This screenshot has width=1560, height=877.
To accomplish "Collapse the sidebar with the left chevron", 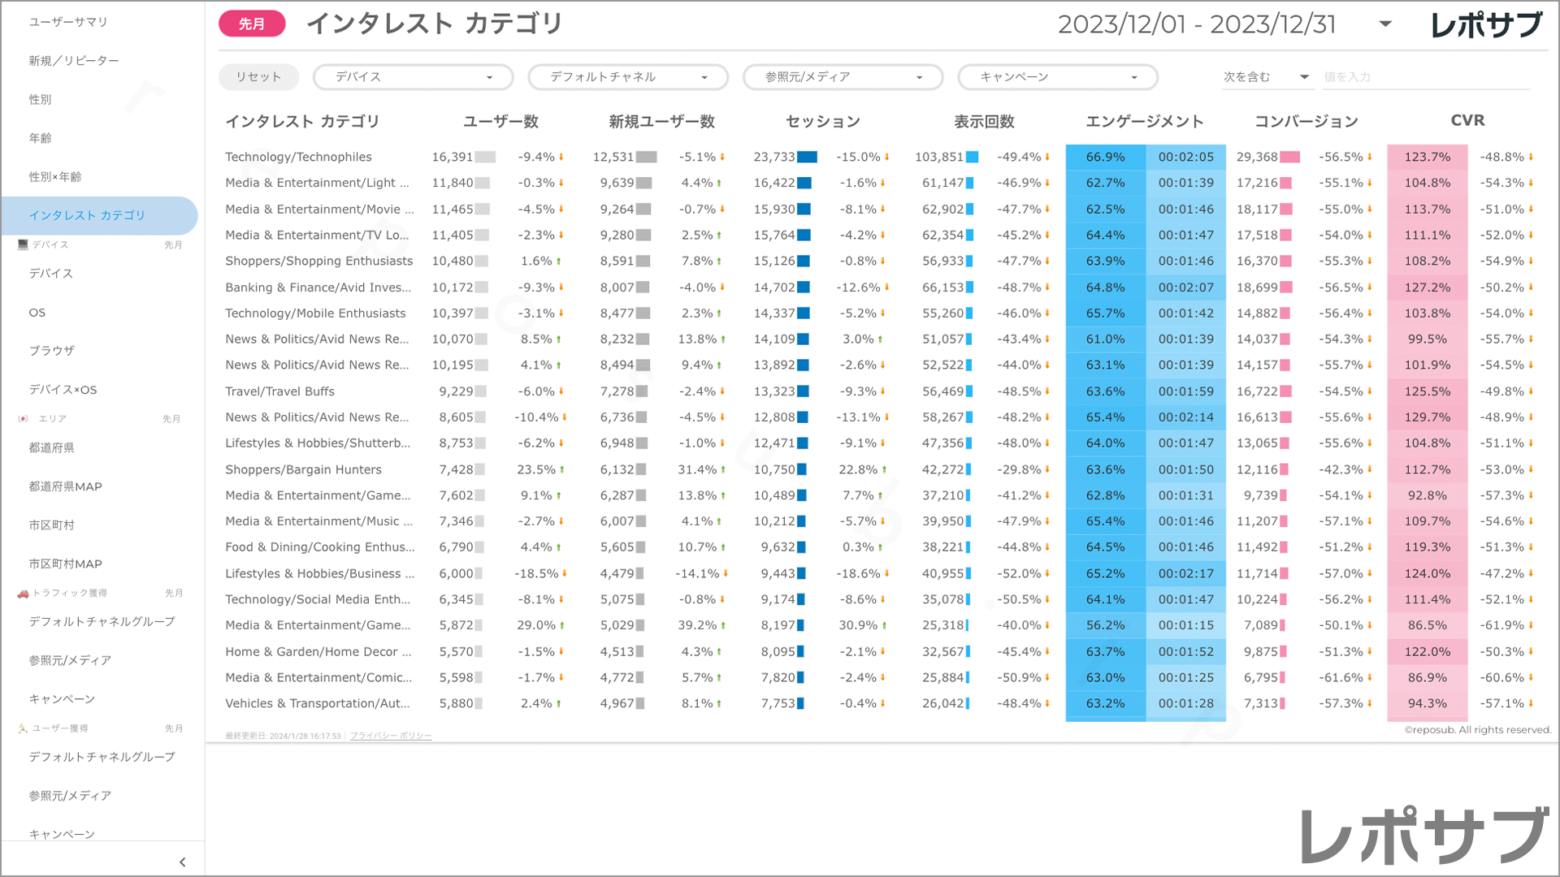I will [x=182, y=862].
